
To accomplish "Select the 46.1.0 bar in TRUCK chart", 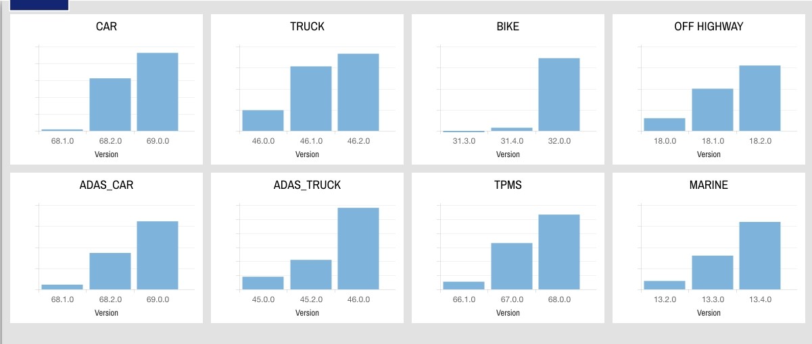I will (x=311, y=98).
